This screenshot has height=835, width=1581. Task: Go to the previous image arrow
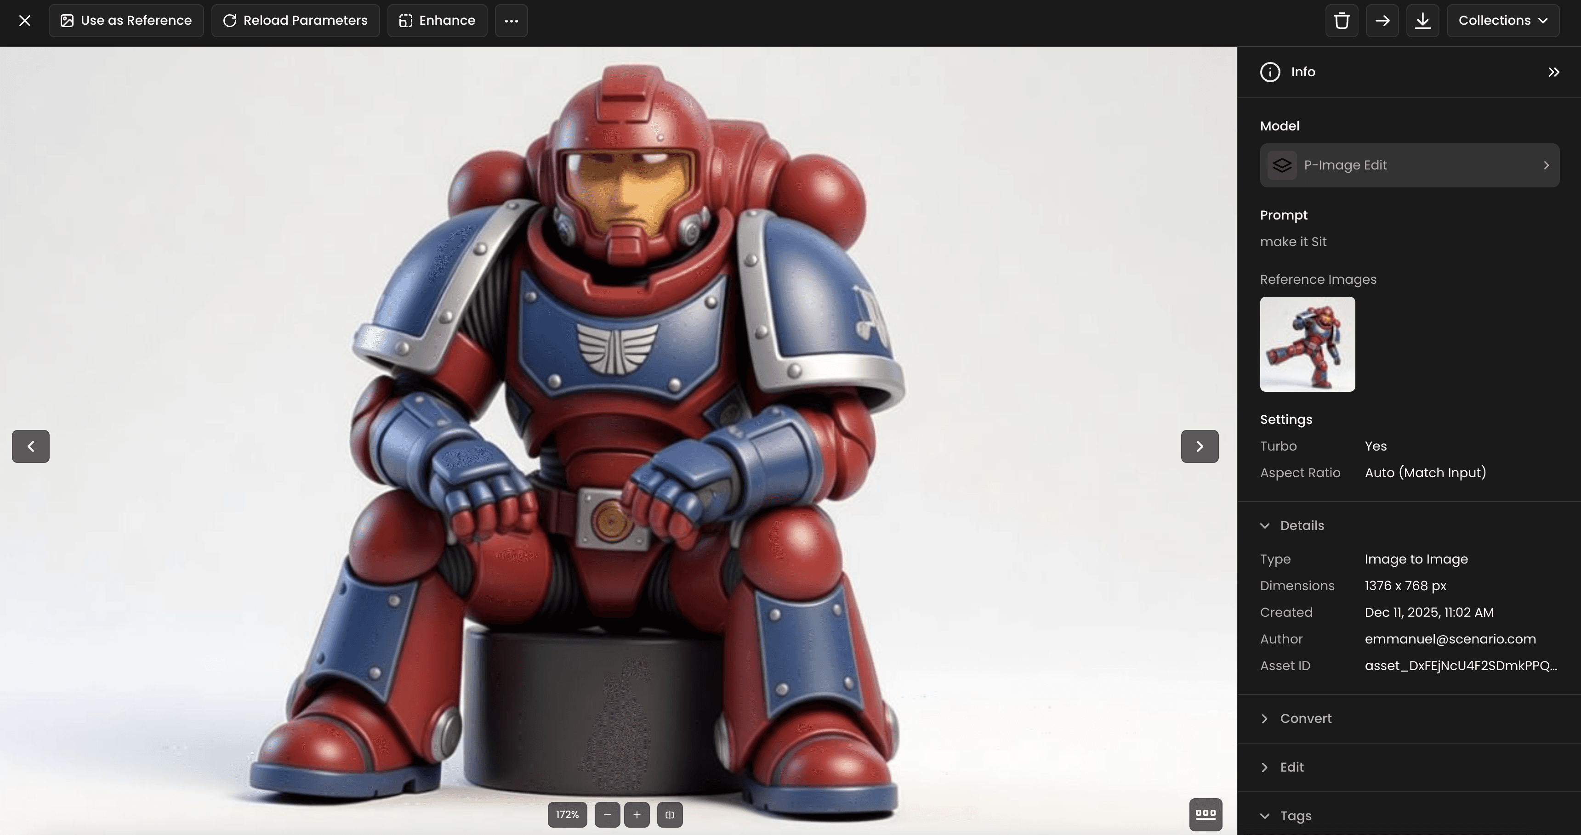click(31, 446)
